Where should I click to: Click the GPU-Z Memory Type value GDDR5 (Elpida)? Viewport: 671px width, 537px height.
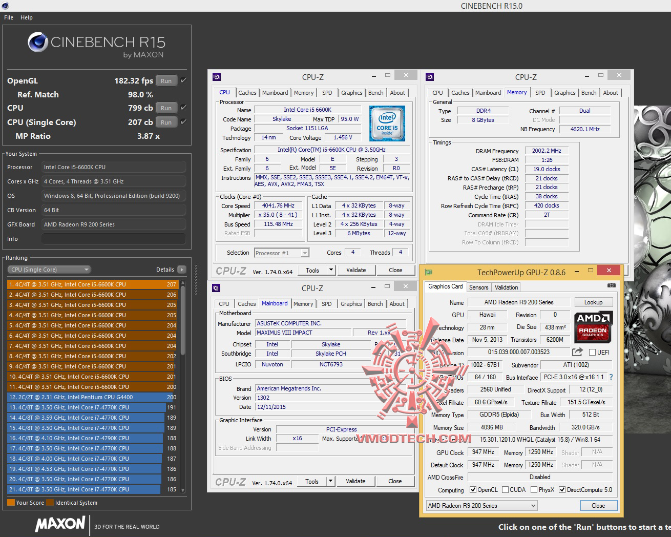499,415
